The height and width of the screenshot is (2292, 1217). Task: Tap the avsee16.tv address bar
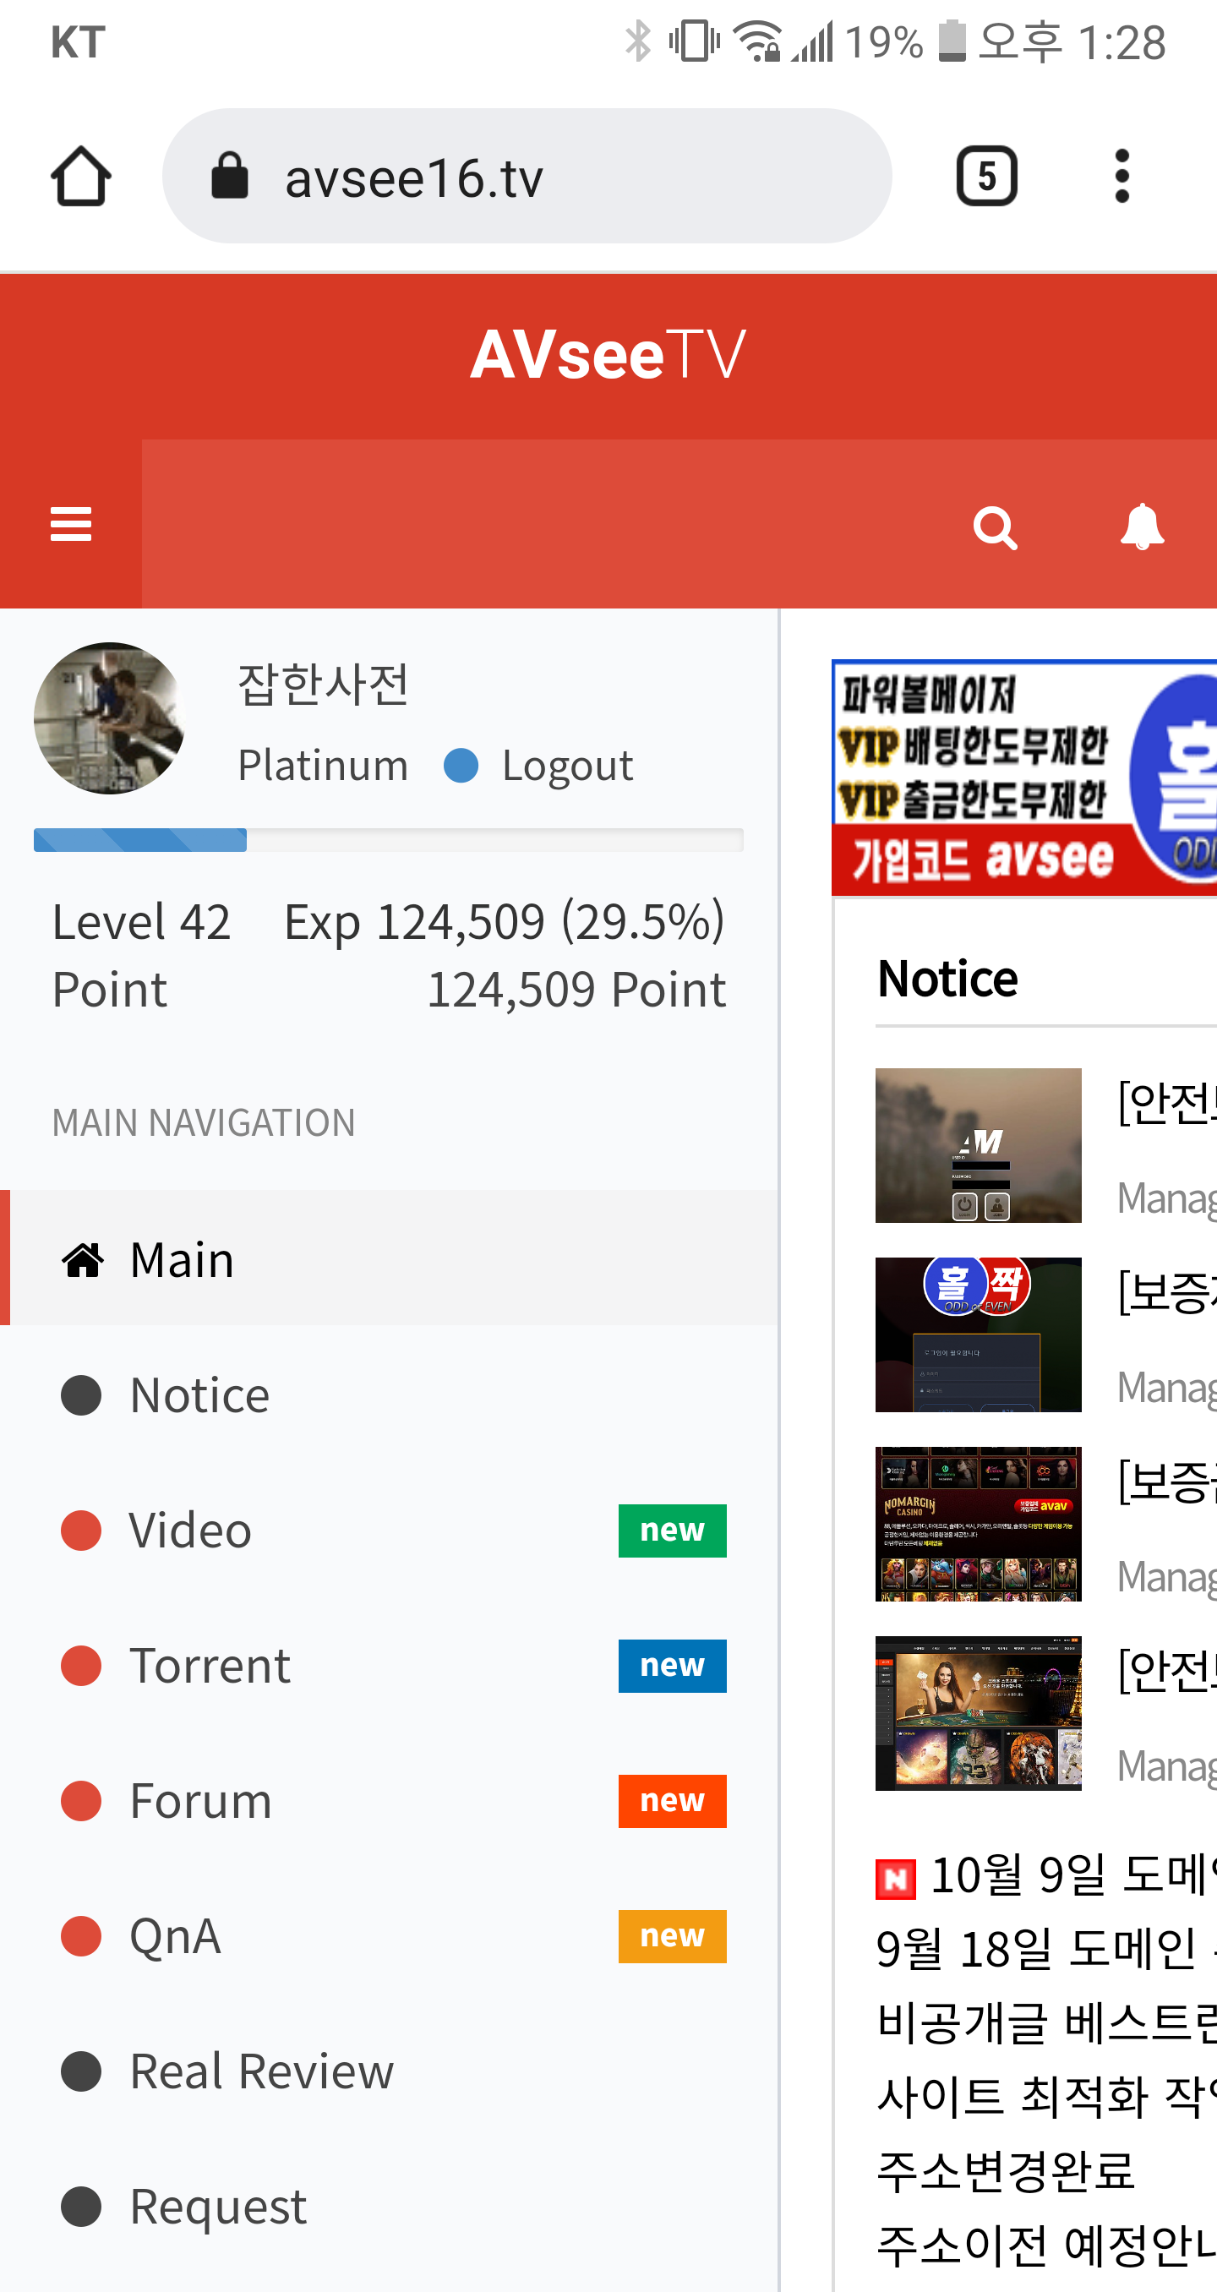pyautogui.click(x=527, y=176)
